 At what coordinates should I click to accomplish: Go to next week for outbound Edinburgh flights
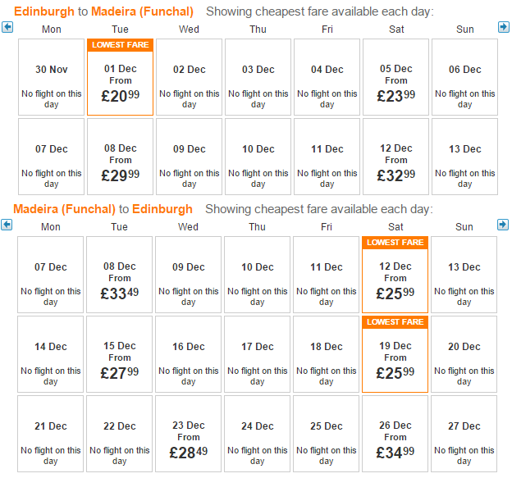[504, 27]
